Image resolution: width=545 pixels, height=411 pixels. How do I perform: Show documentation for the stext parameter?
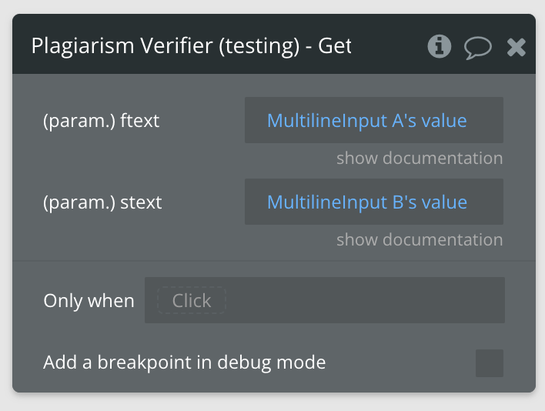(420, 239)
